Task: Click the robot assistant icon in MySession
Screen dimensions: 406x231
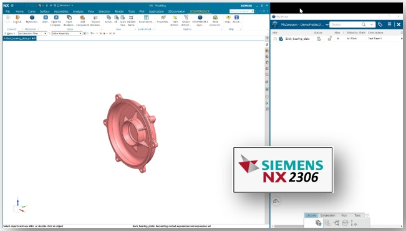Action: pos(276,201)
